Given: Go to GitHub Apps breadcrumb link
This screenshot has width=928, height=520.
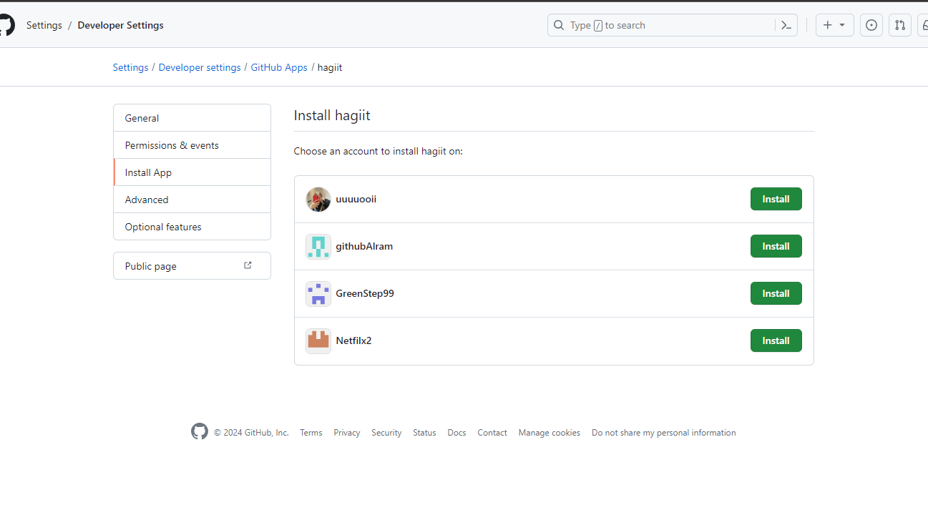Looking at the screenshot, I should pyautogui.click(x=279, y=67).
